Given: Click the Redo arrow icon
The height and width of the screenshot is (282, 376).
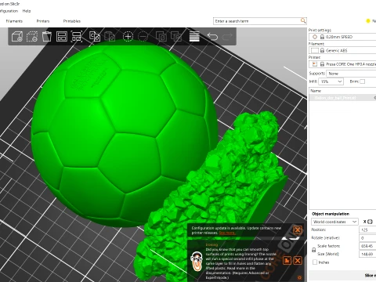Looking at the screenshot, I should pos(227,37).
